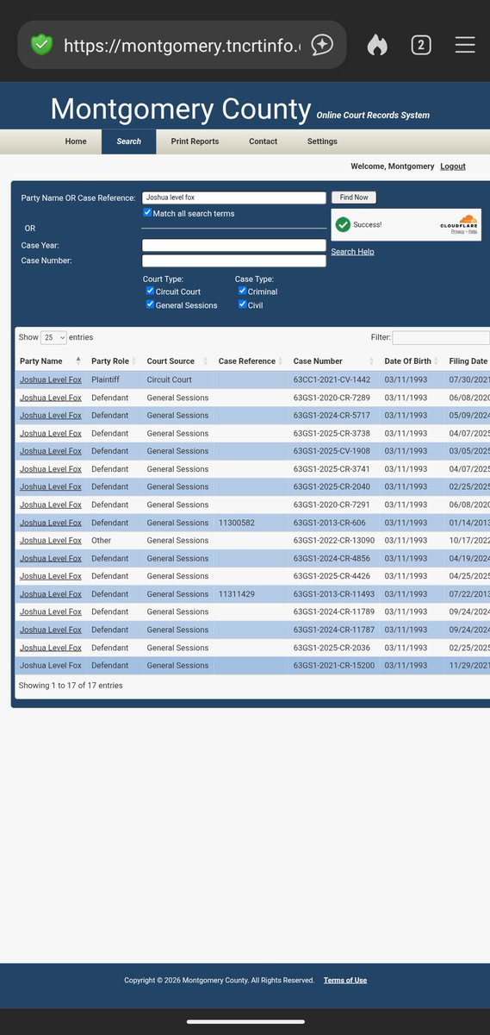Open the party link for case 63GS1-2021-CR-15200

click(x=51, y=666)
